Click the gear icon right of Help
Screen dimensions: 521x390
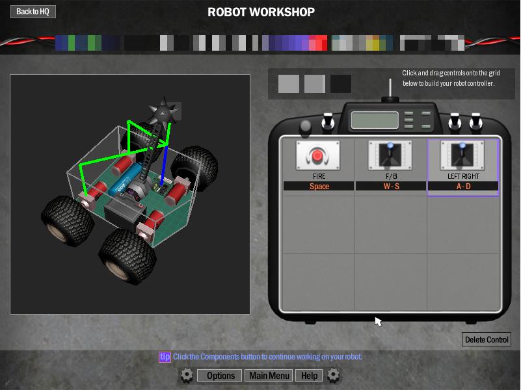(x=334, y=375)
